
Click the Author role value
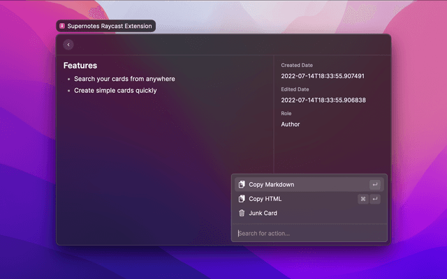291,124
